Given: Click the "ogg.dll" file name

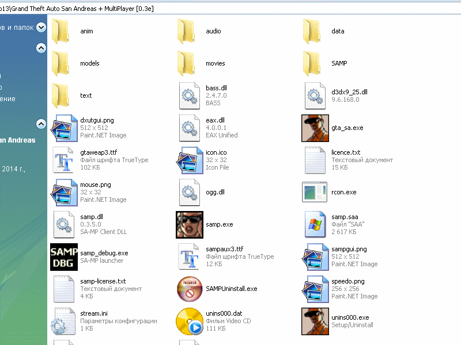Looking at the screenshot, I should click(x=215, y=192).
